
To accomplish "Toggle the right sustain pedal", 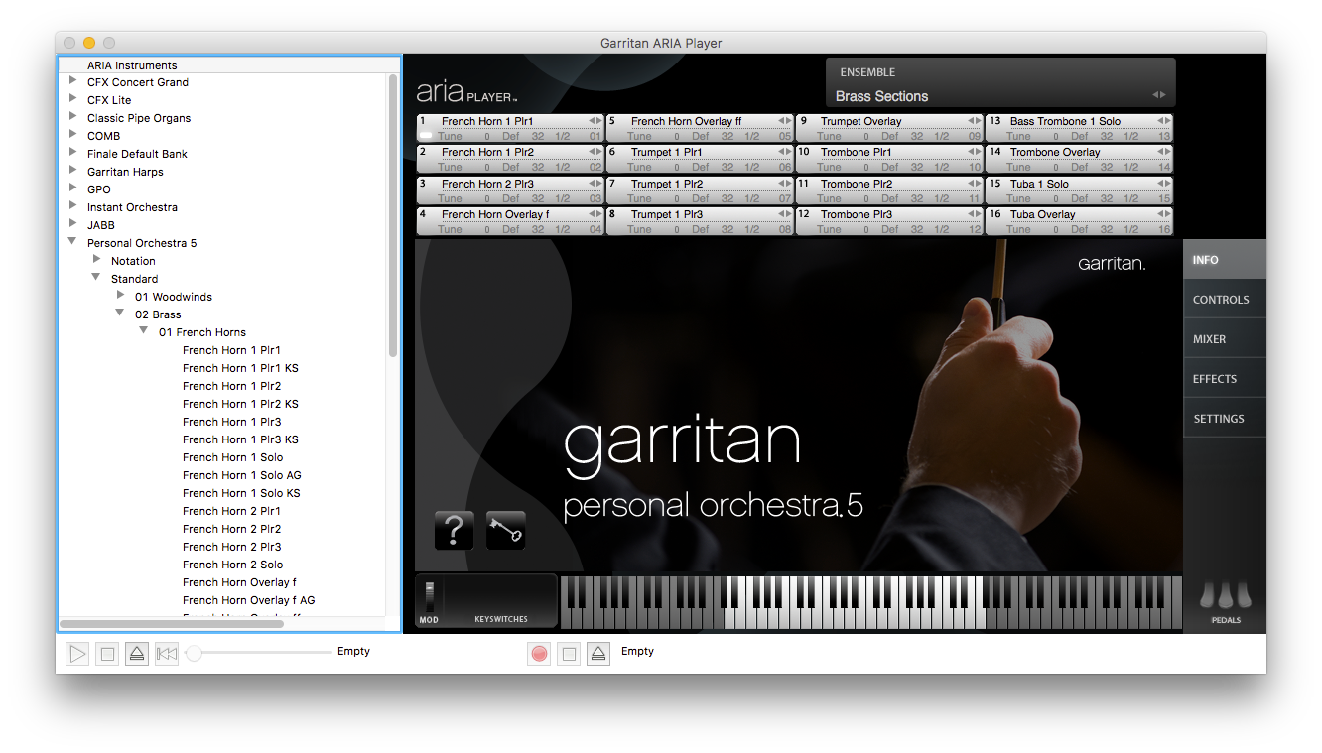I will tap(1244, 595).
